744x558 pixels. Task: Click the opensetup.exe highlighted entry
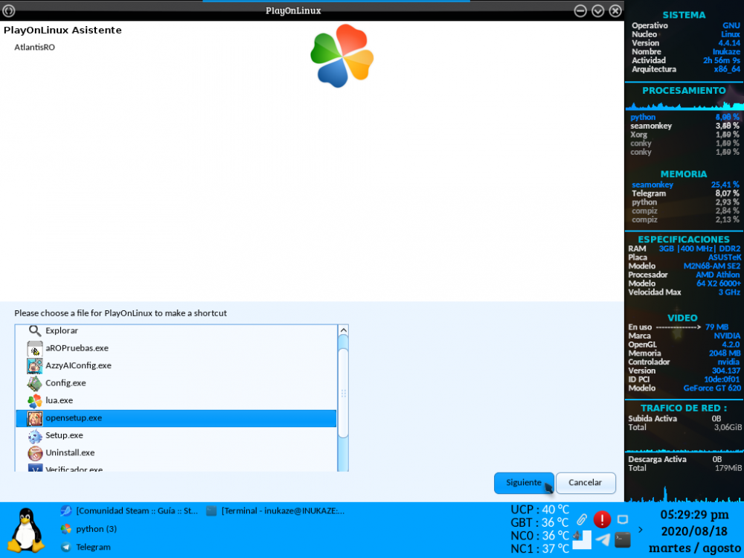73,418
